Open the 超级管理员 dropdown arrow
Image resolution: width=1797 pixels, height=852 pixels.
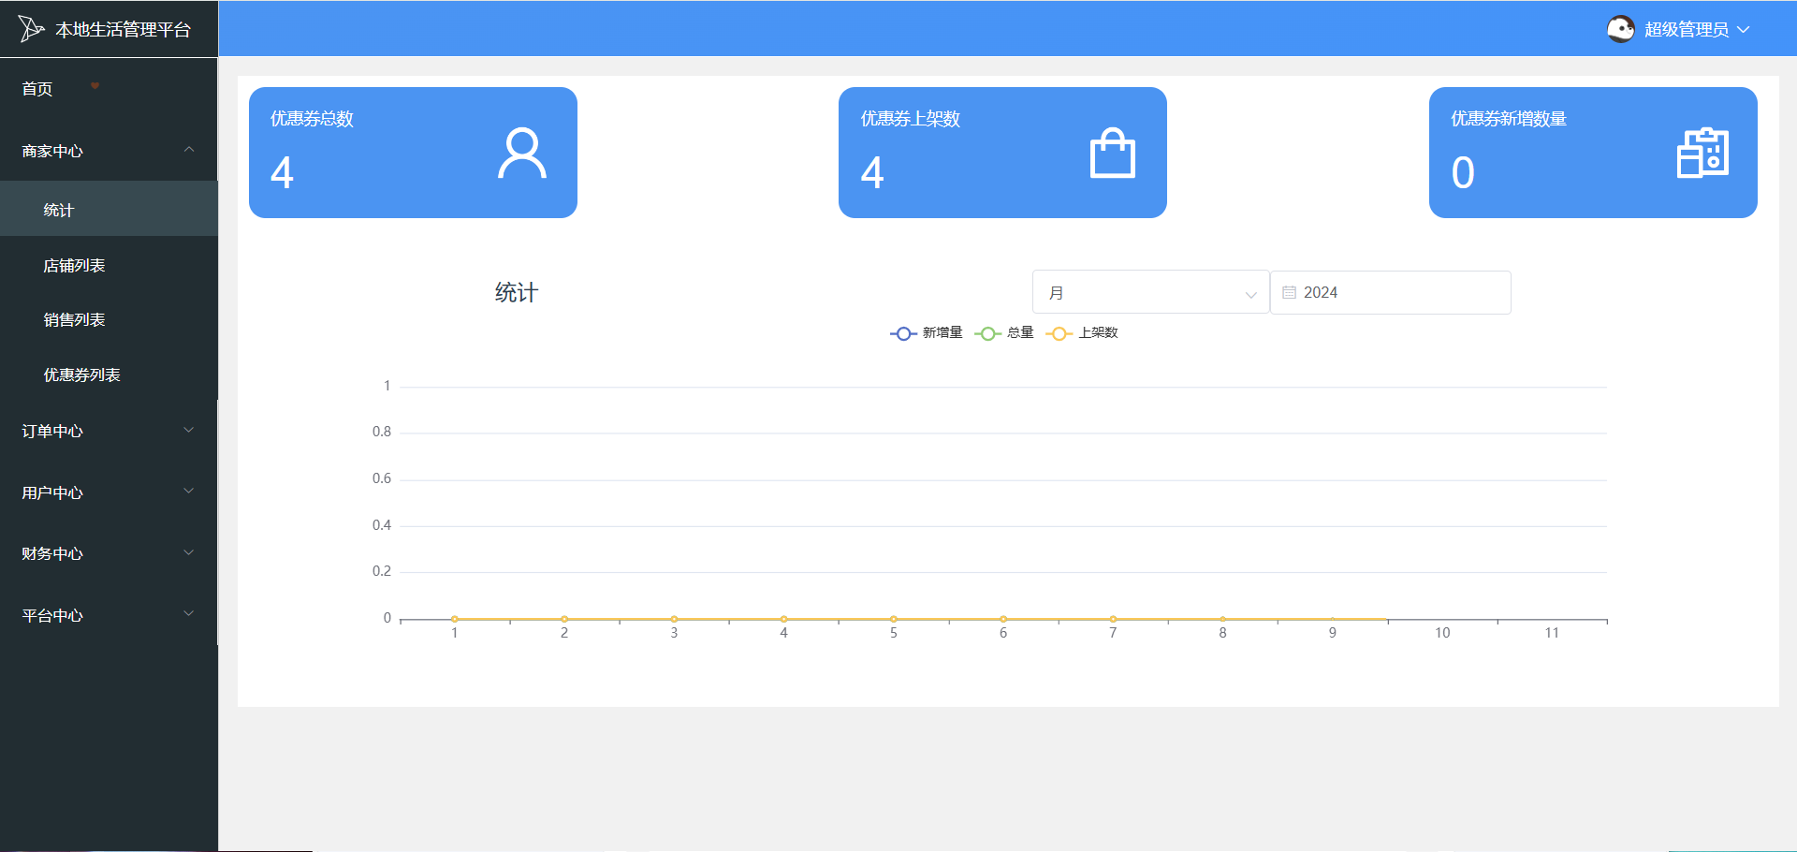pyautogui.click(x=1743, y=30)
